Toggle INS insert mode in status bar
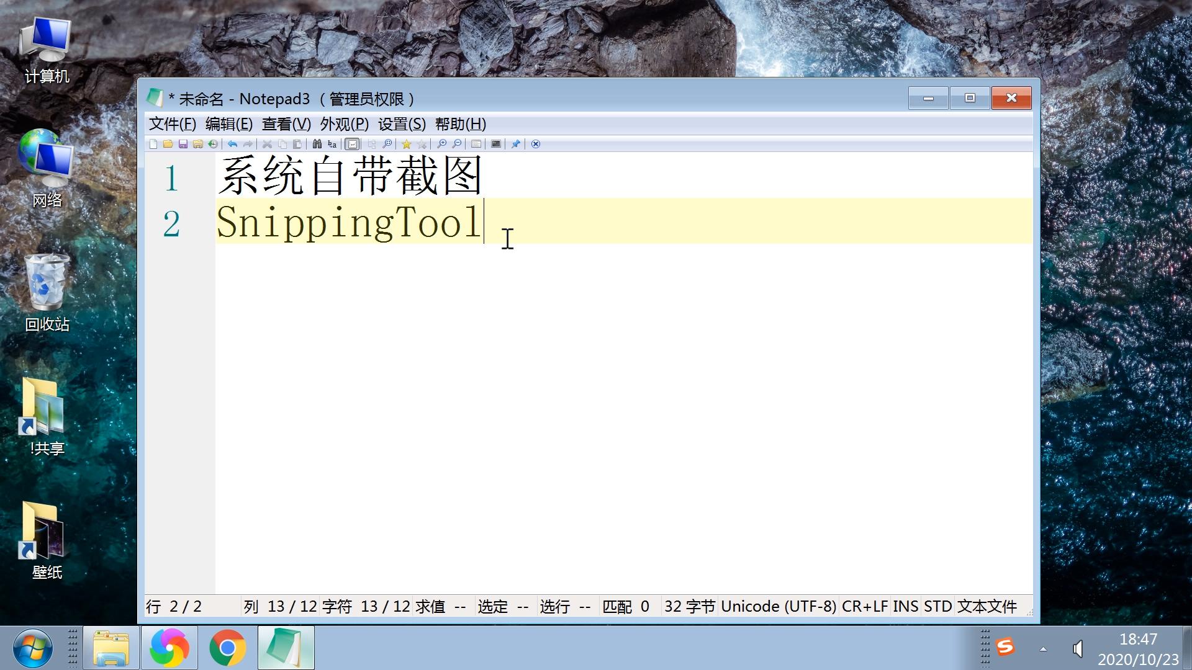Screen dimensions: 1192x670 pos(905,606)
